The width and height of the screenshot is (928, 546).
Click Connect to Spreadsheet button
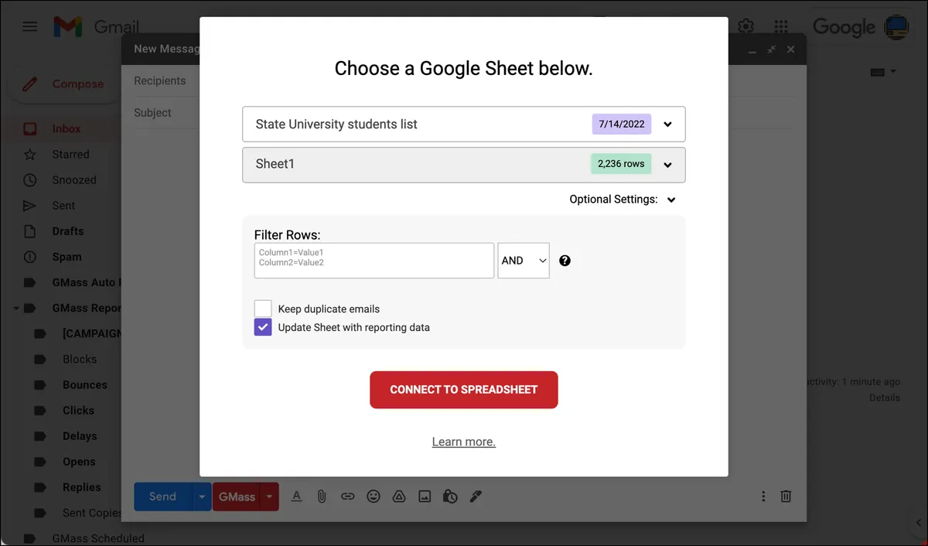pyautogui.click(x=464, y=390)
